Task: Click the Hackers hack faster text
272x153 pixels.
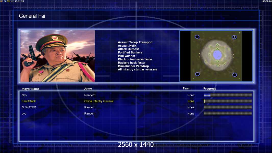Action: point(132,62)
